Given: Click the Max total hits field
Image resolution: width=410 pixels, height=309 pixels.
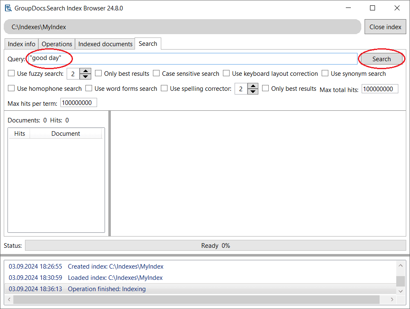Looking at the screenshot, I should (380, 89).
